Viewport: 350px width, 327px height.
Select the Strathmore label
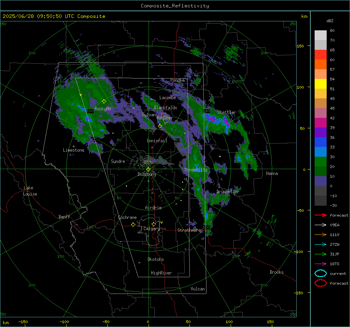189,230
